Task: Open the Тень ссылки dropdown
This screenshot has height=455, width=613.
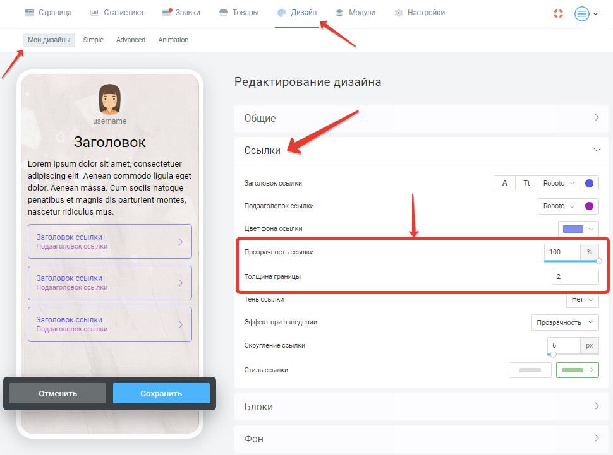Action: point(583,300)
